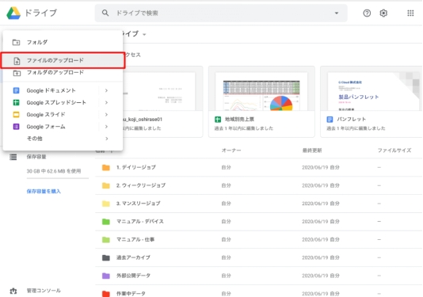Select the 1. デイリージョブ folder row
This screenshot has width=423, height=297.
259,167
